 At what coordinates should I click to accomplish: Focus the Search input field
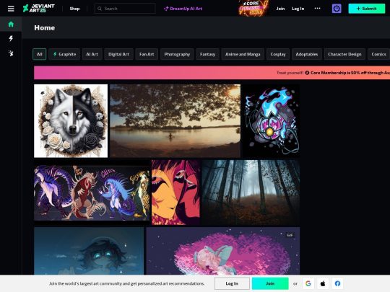[125, 9]
